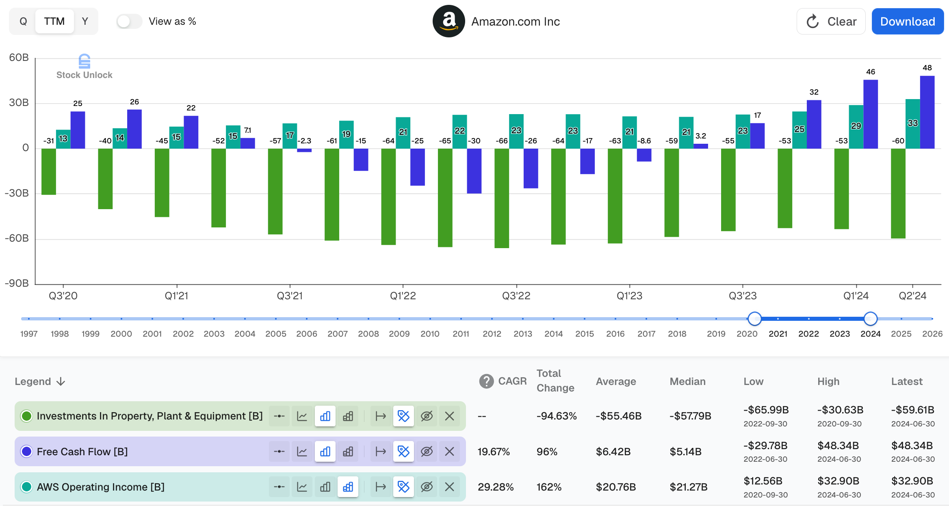The image size is (949, 506).
Task: Toggle data labels tag icon for Free Cash Flow
Action: coord(403,451)
